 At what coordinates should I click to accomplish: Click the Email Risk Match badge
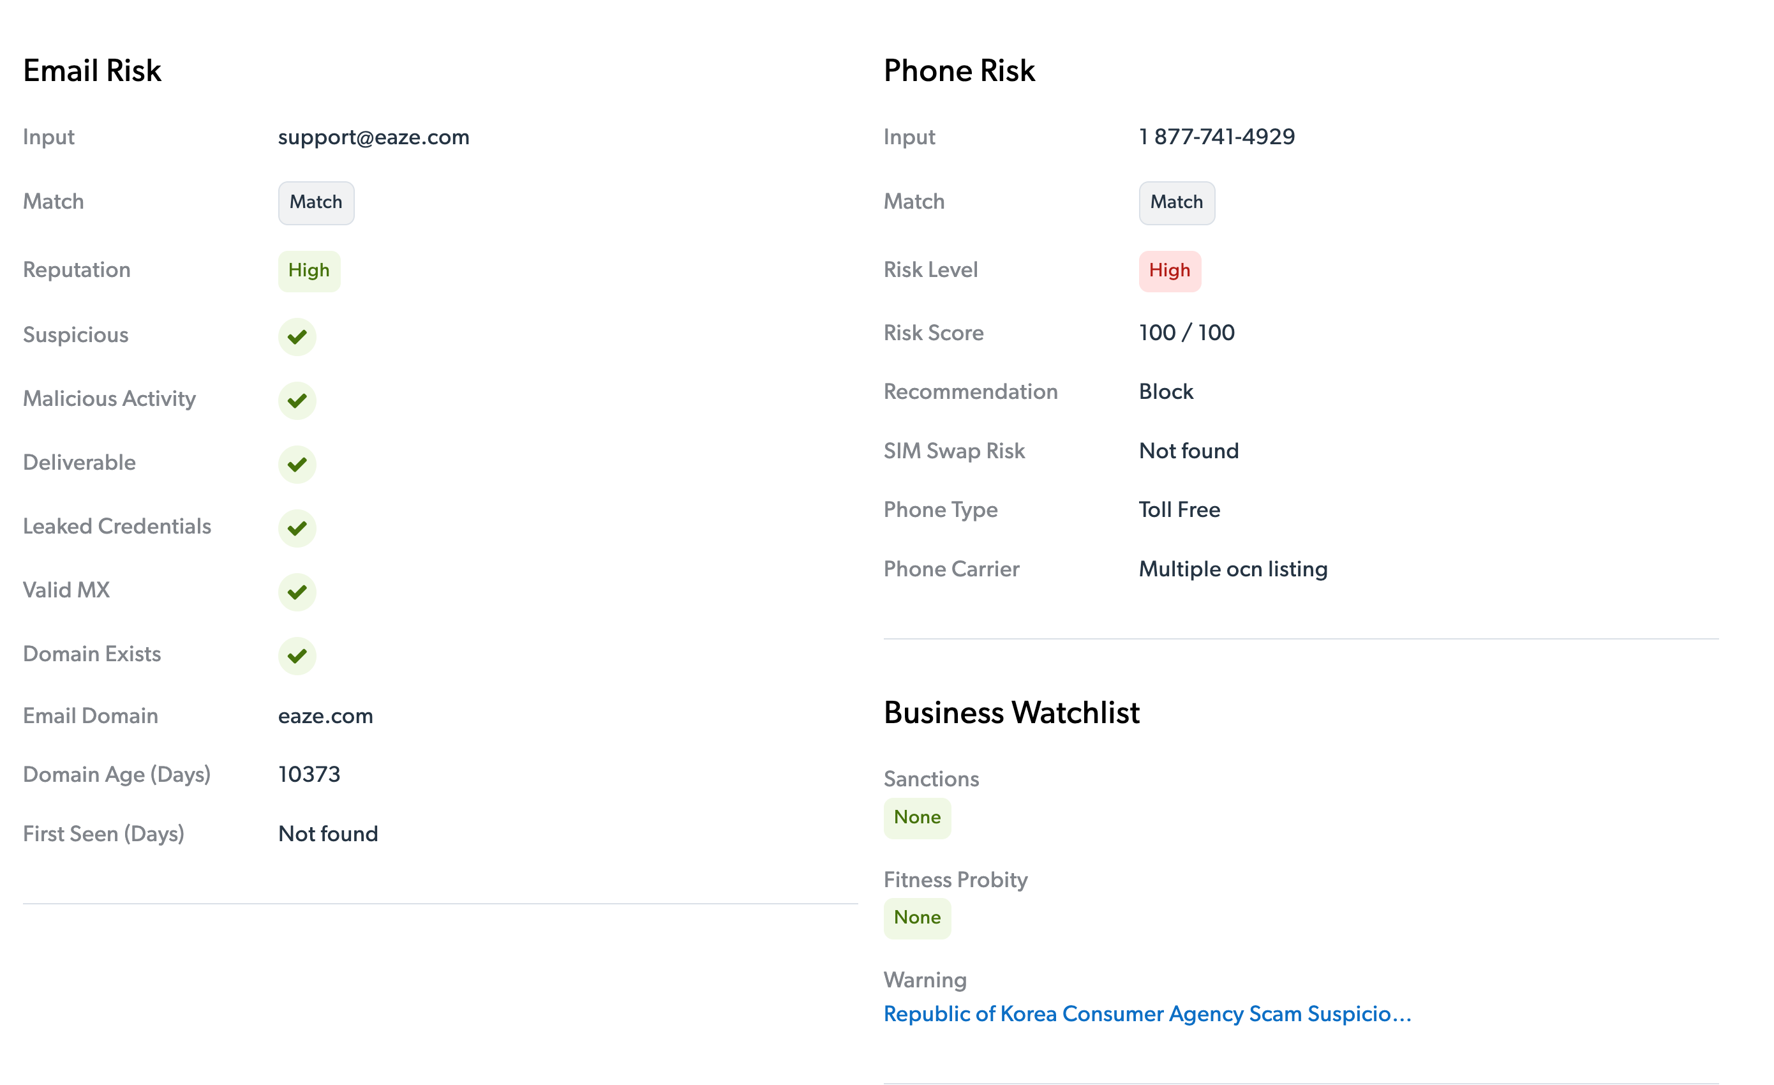click(x=316, y=202)
